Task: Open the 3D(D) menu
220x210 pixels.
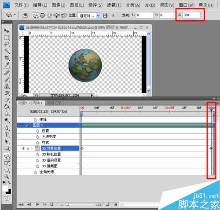Action: click(x=150, y=5)
